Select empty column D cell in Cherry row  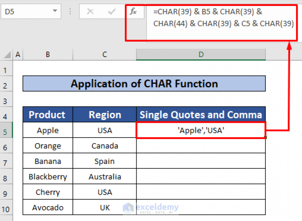201,192
